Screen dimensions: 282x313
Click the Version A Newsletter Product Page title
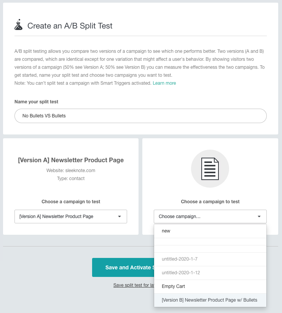pos(71,160)
